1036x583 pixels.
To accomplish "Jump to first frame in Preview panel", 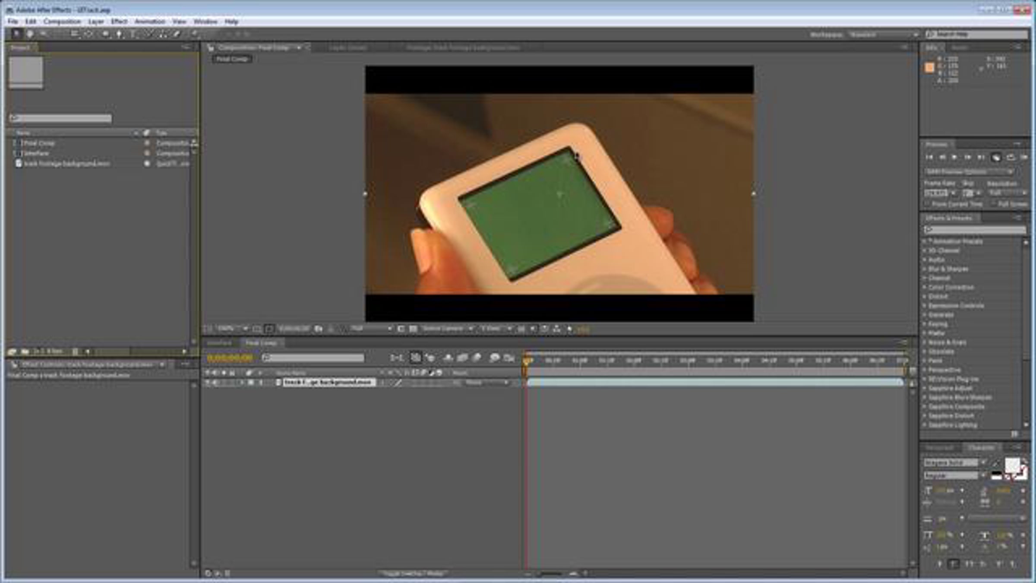I will [929, 157].
